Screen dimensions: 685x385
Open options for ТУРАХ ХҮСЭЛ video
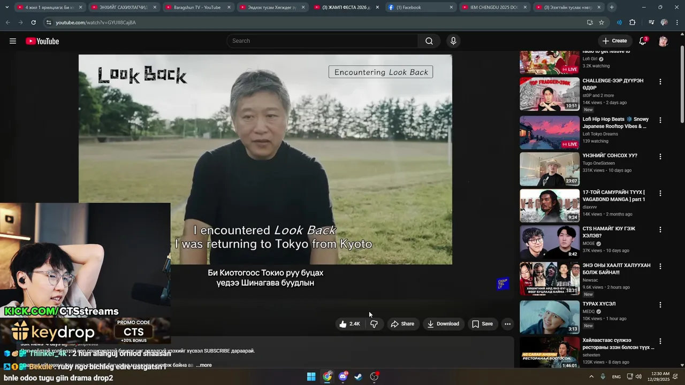click(660, 305)
